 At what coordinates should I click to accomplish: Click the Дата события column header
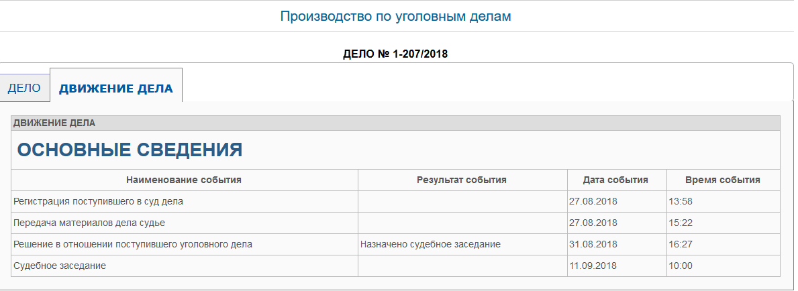click(x=616, y=180)
